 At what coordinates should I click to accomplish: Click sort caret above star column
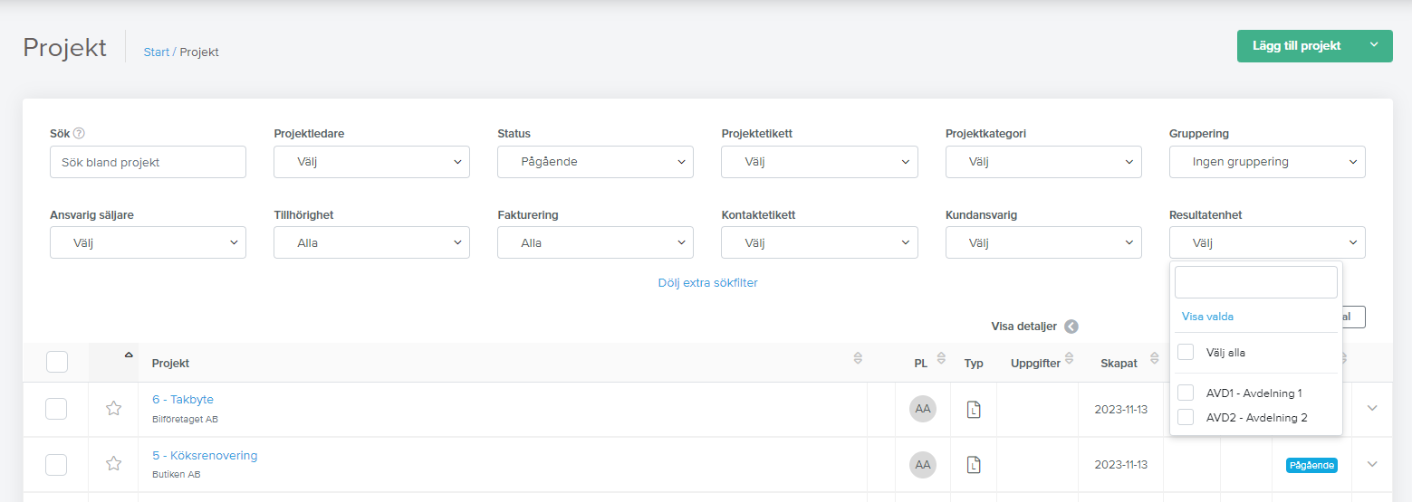click(x=129, y=354)
